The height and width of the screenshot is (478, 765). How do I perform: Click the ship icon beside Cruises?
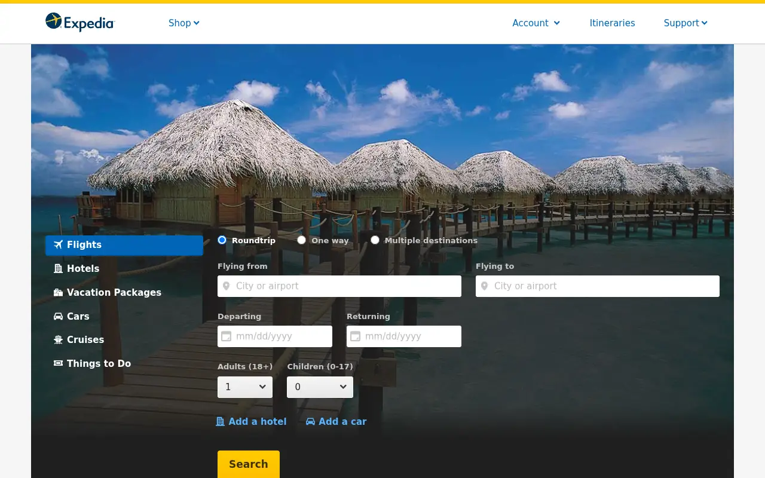58,340
